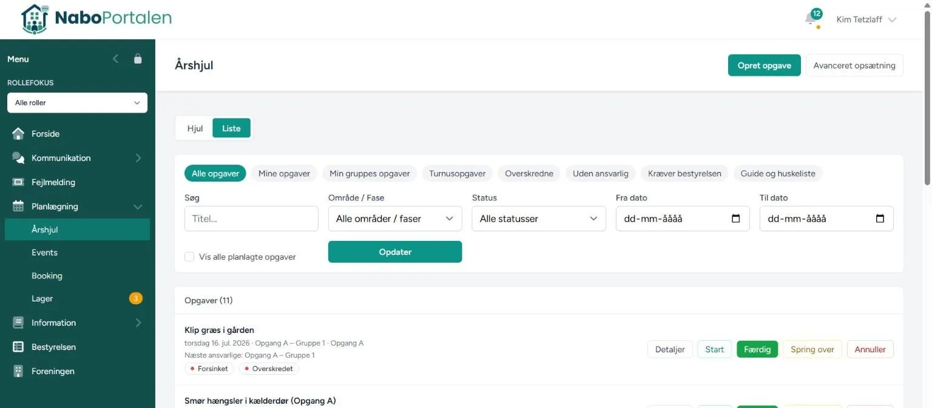Collapse the menu with the left arrow icon
The width and height of the screenshot is (932, 408).
pyautogui.click(x=116, y=59)
